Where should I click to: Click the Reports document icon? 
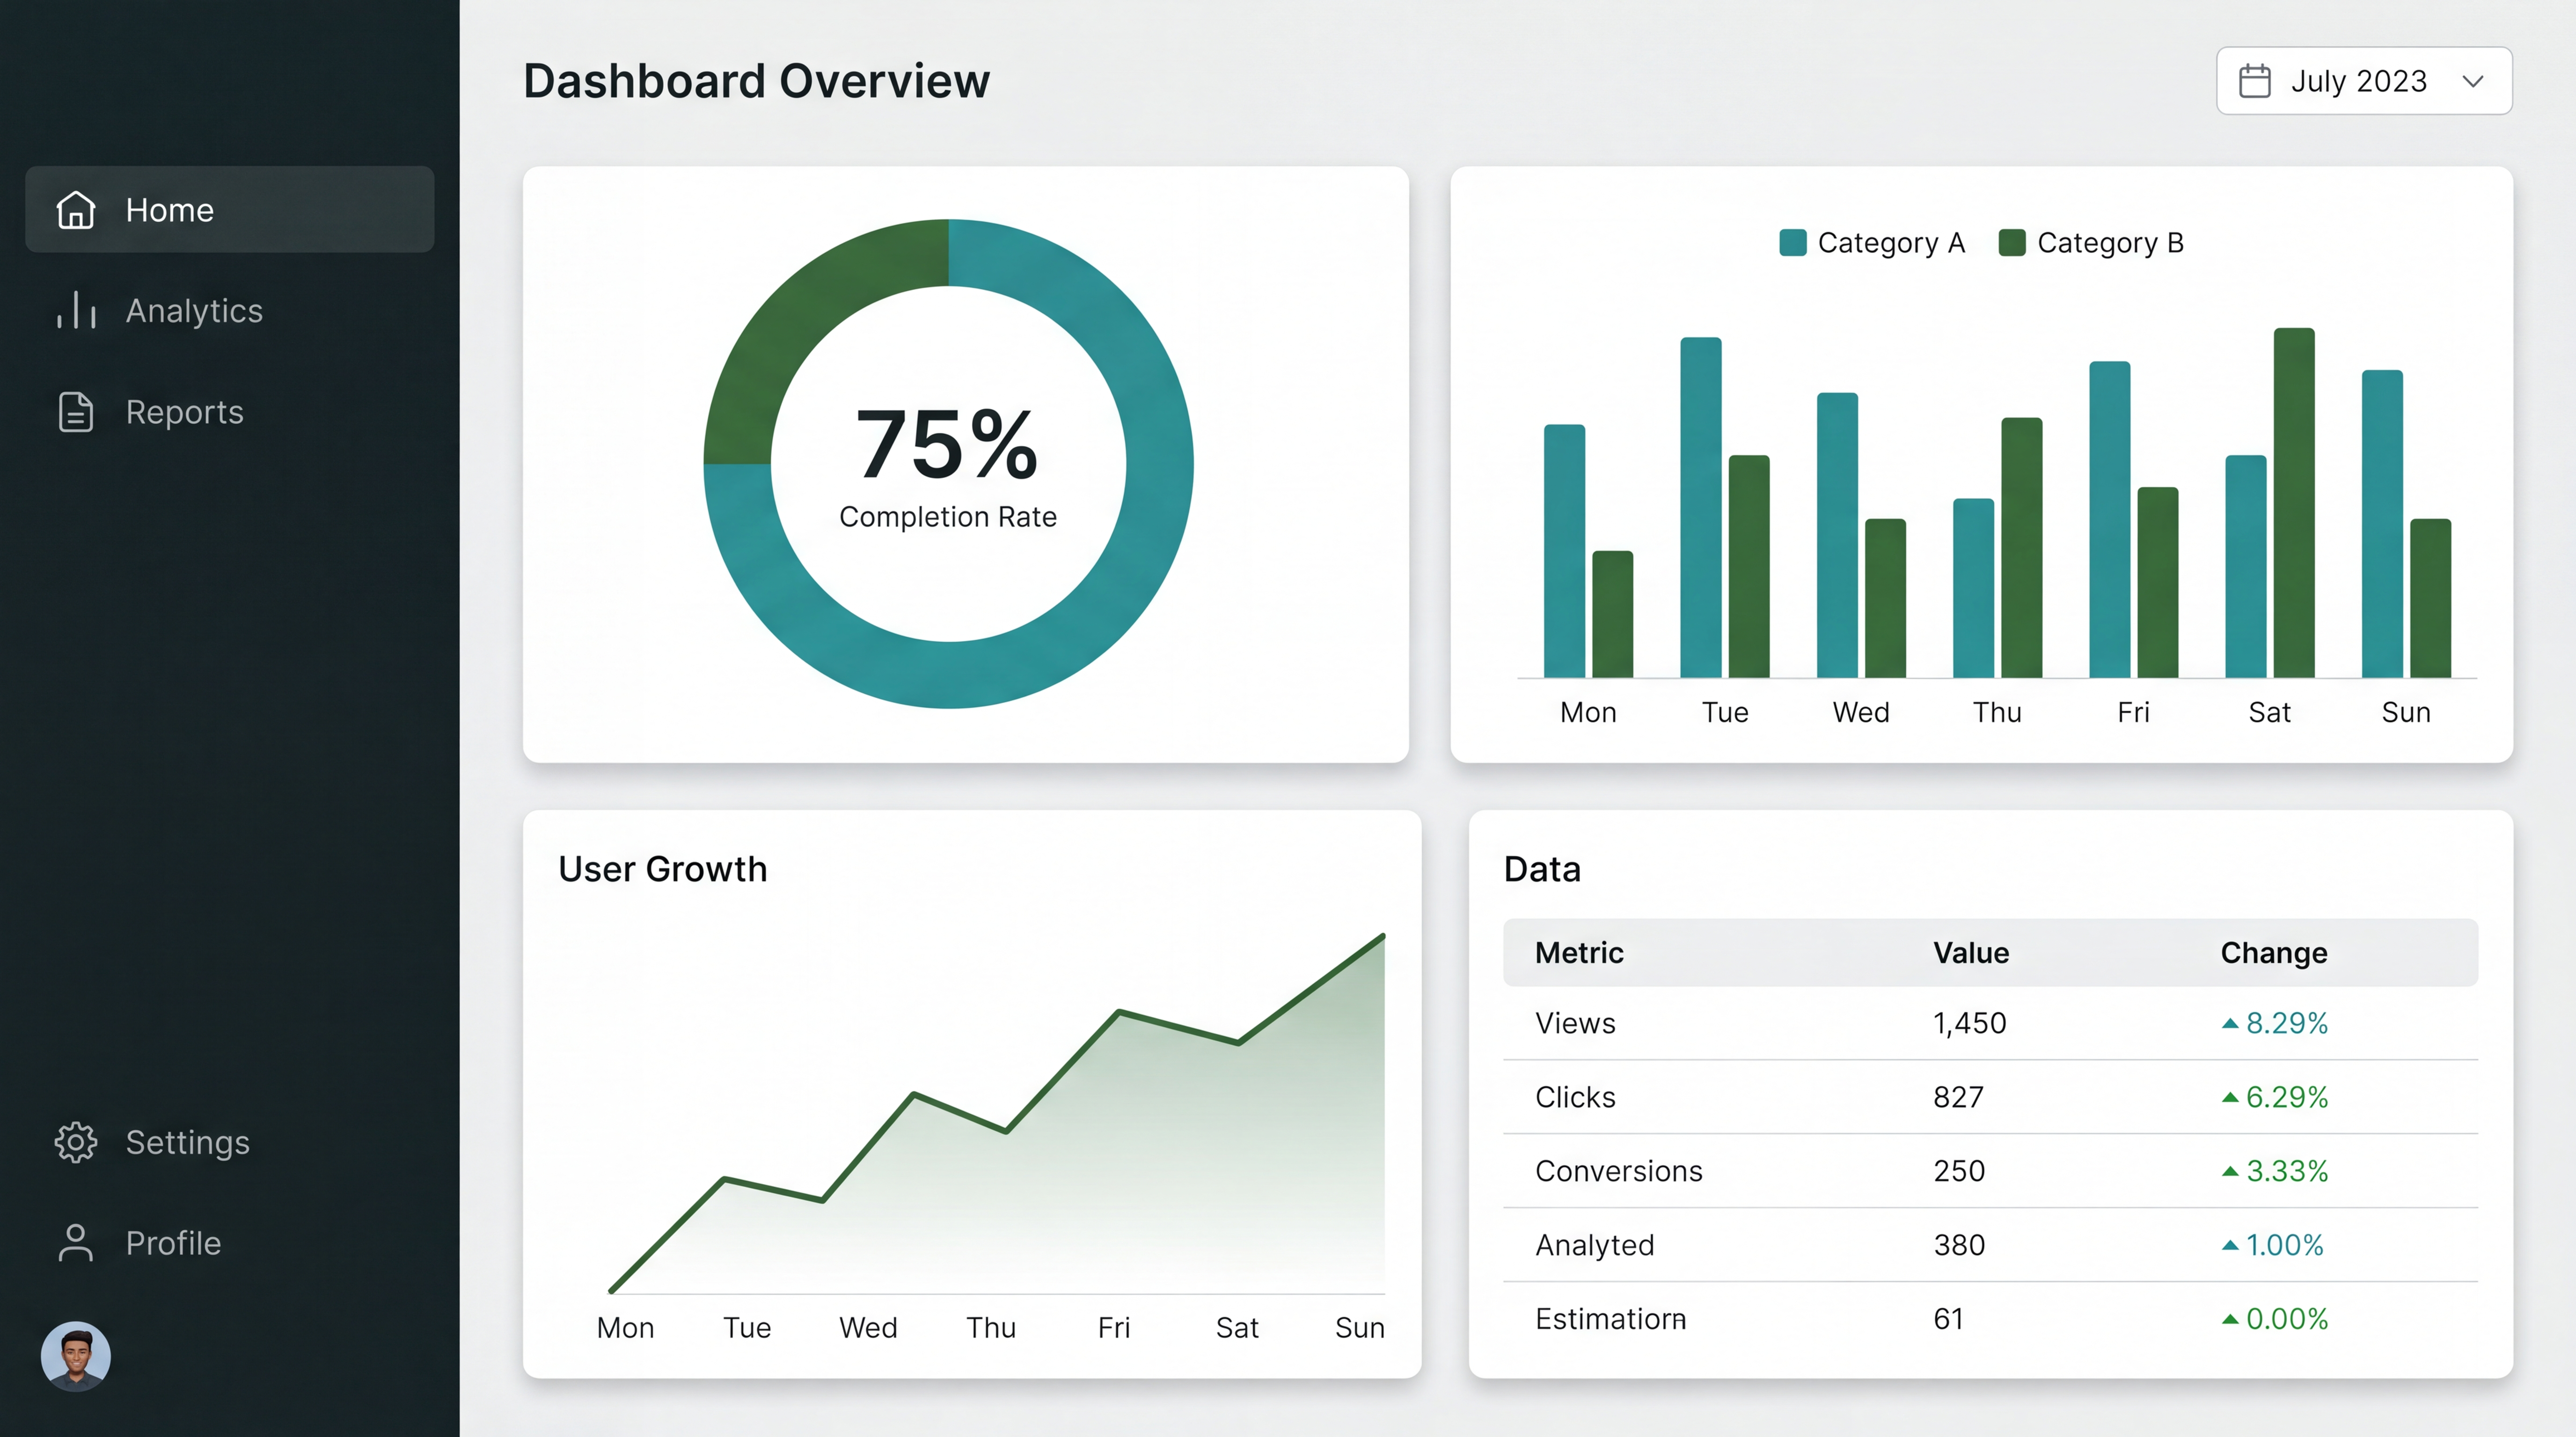[x=76, y=412]
